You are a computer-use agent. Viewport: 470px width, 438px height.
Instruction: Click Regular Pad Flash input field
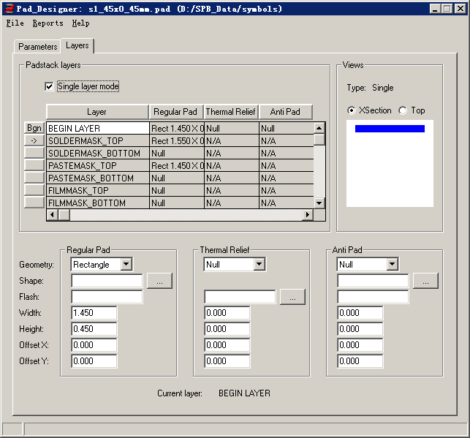coord(107,297)
